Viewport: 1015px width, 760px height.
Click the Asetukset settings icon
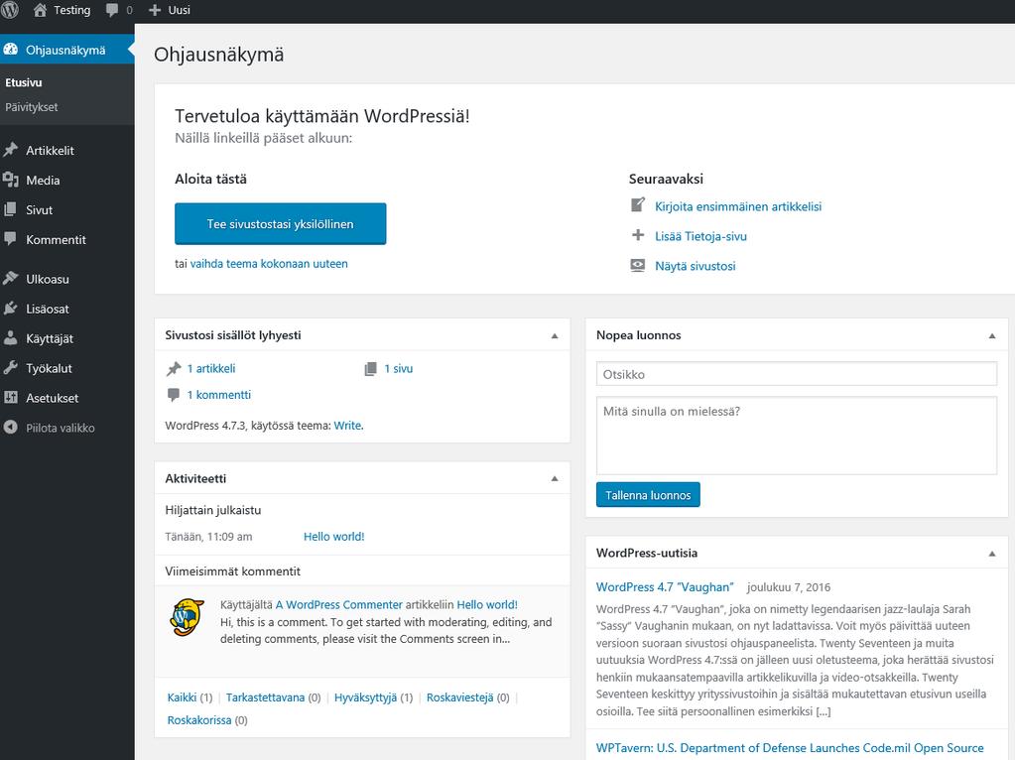pos(10,398)
